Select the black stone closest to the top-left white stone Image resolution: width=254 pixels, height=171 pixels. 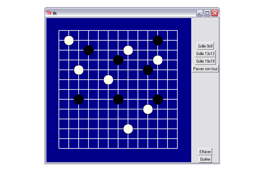(x=88, y=50)
